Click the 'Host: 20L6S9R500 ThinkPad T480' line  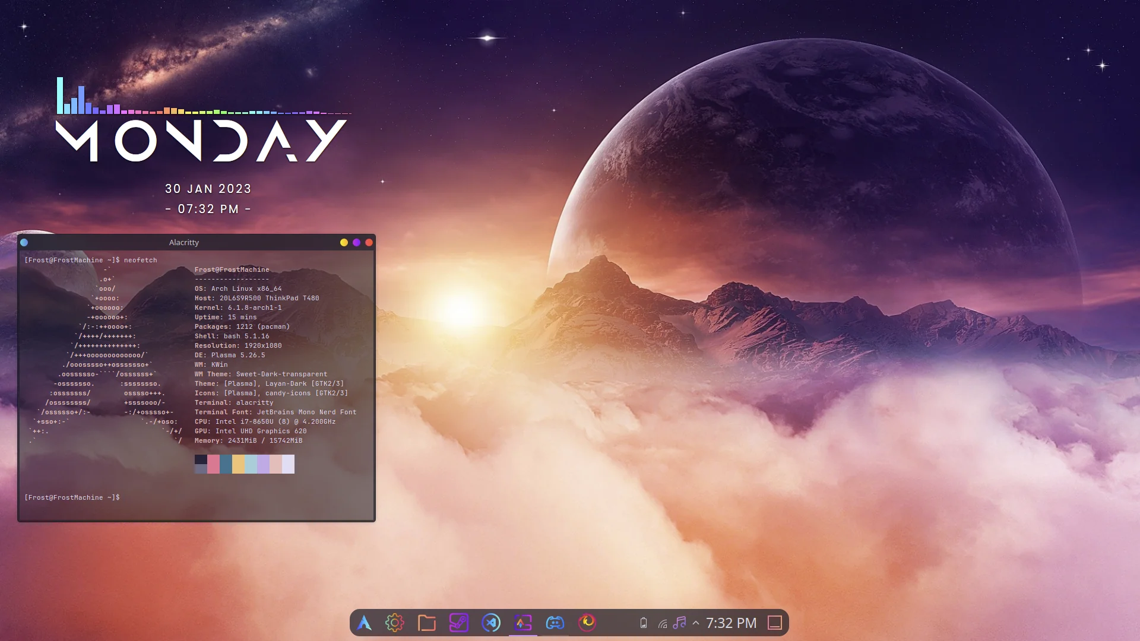coord(257,298)
